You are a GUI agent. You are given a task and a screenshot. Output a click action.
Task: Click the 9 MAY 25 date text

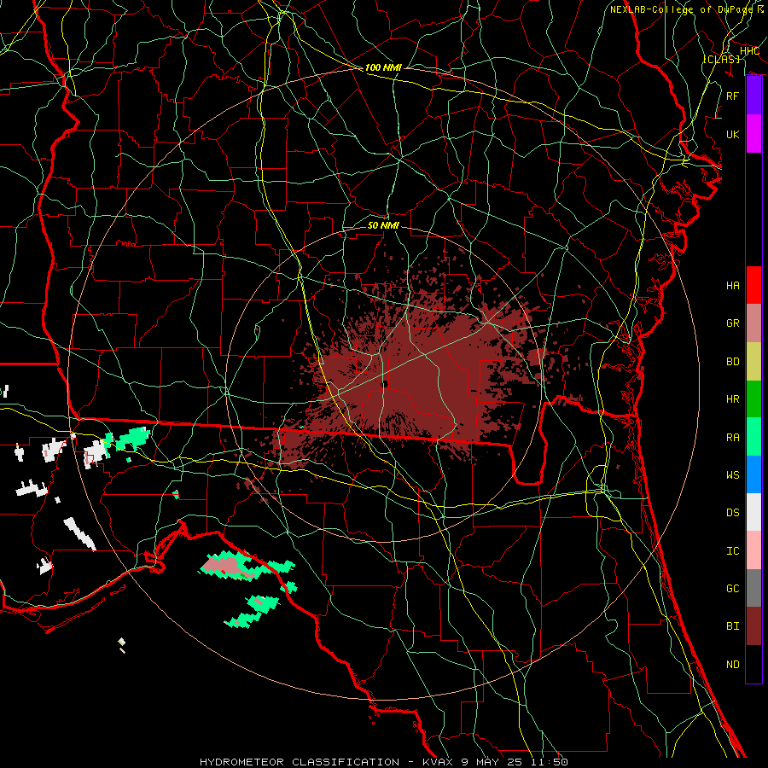[x=492, y=762]
